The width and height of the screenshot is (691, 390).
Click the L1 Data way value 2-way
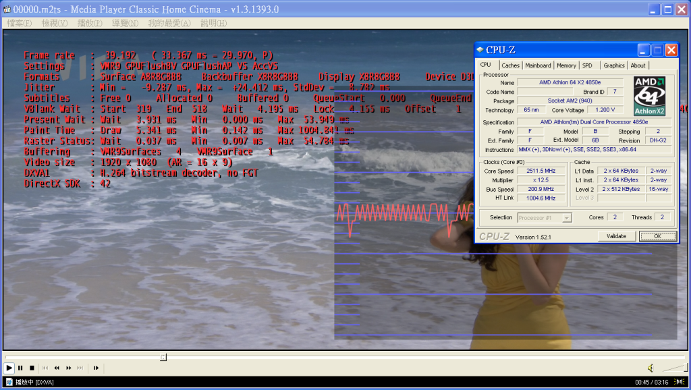[x=659, y=171]
